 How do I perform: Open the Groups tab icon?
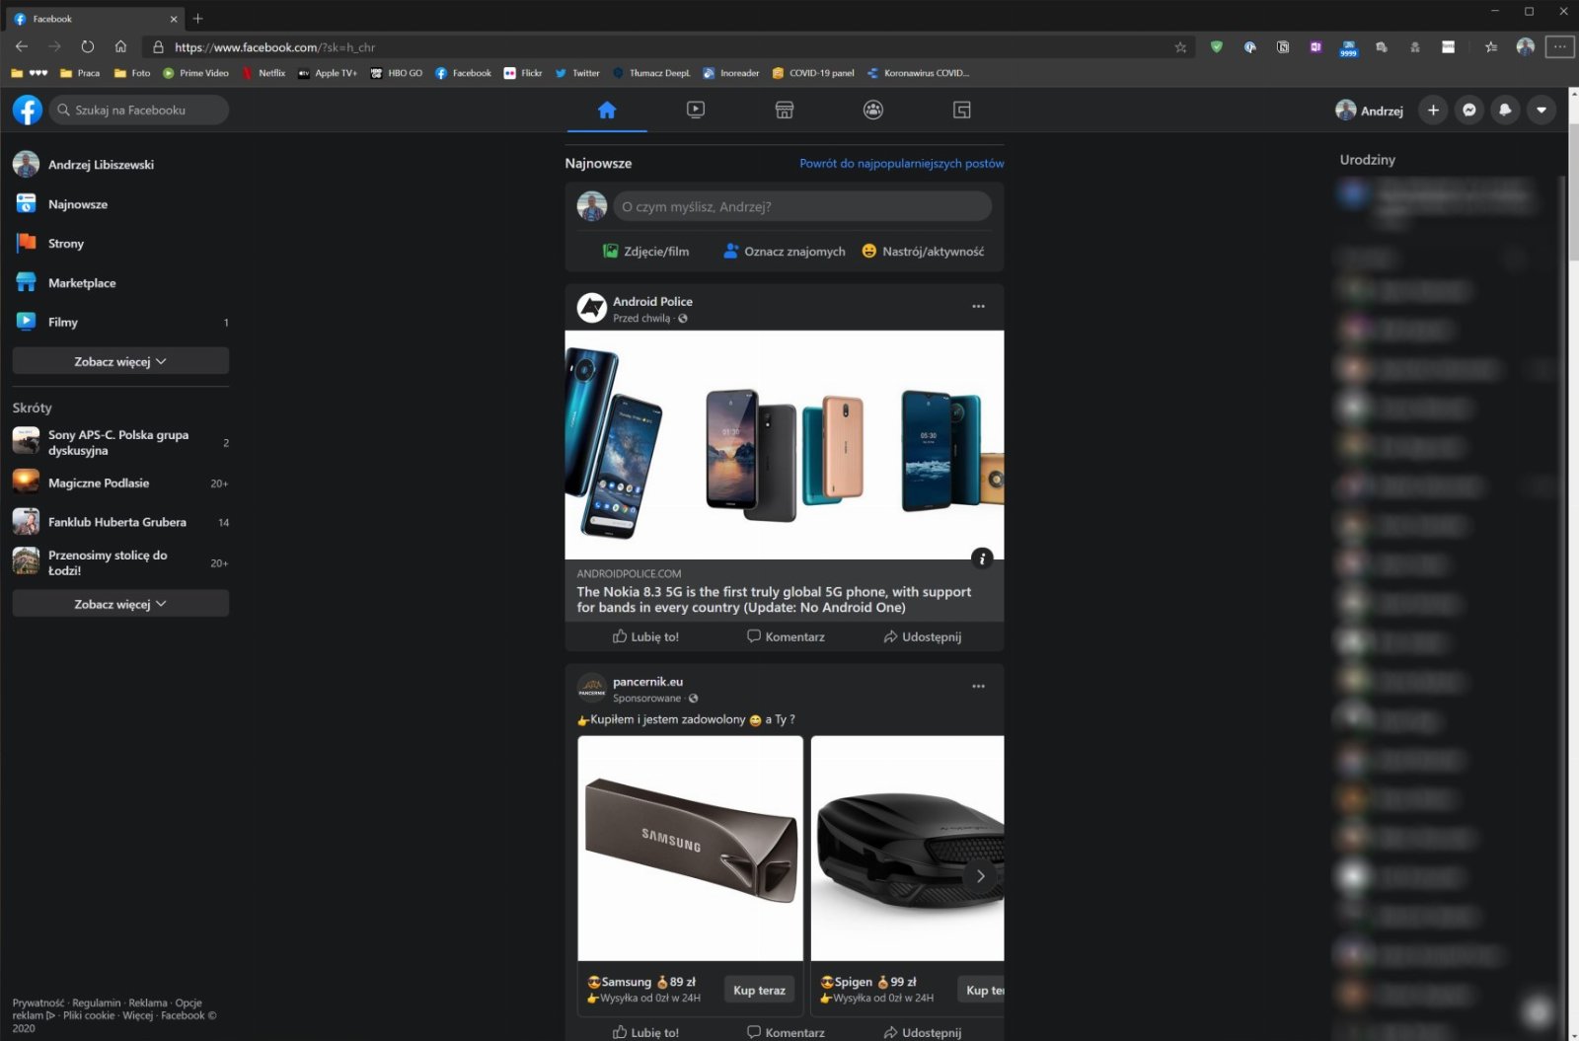(x=873, y=110)
